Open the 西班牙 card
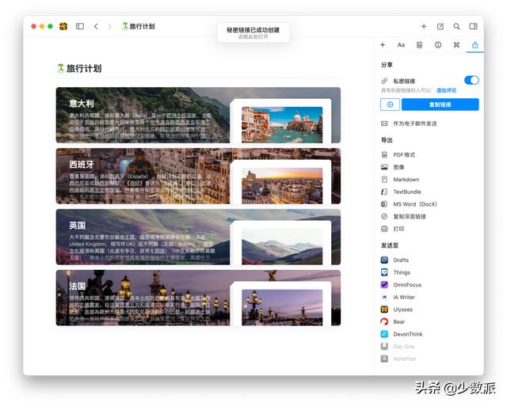The width and height of the screenshot is (507, 406). point(198,176)
